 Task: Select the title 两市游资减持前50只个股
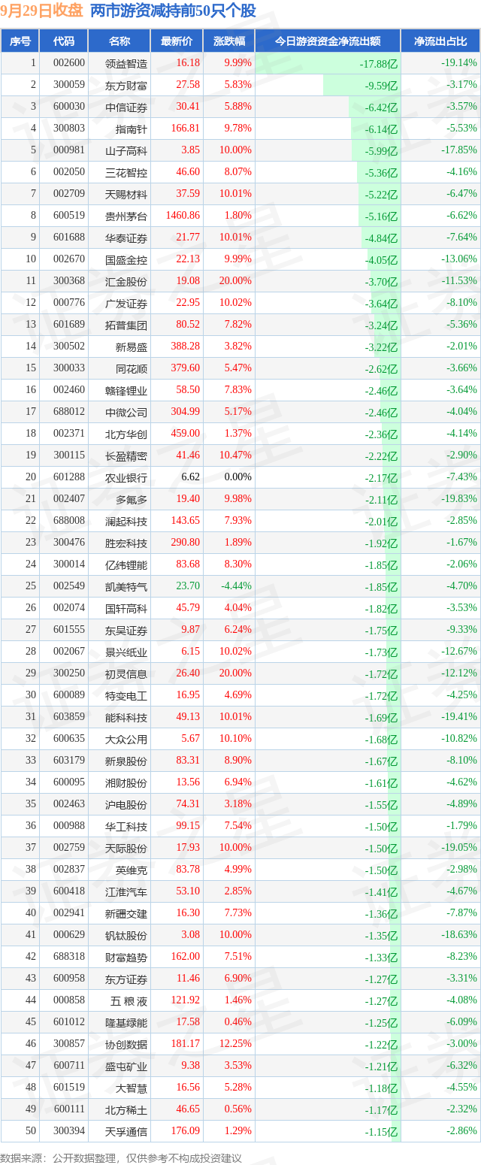coord(173,11)
